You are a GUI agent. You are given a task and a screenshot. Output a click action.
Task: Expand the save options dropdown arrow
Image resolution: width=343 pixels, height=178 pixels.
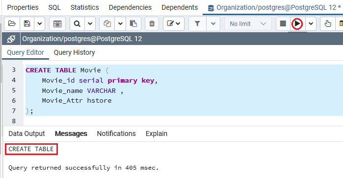[40, 23]
